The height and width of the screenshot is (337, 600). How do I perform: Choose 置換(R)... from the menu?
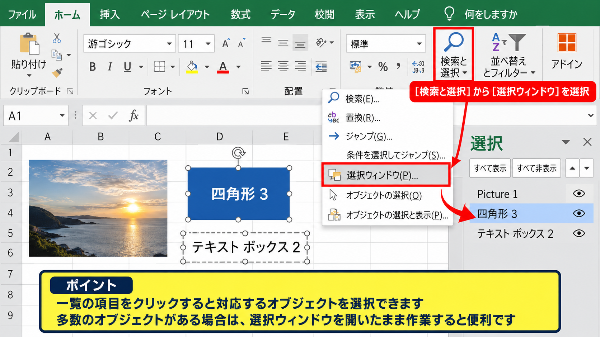(388, 118)
